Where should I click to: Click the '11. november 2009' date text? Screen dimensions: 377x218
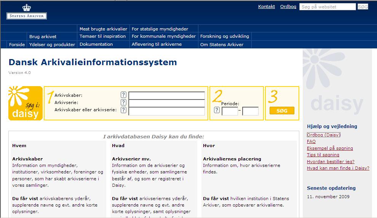328,197
